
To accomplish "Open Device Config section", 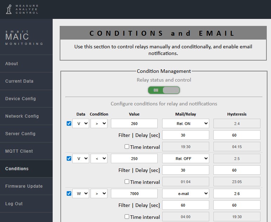I will (26, 99).
